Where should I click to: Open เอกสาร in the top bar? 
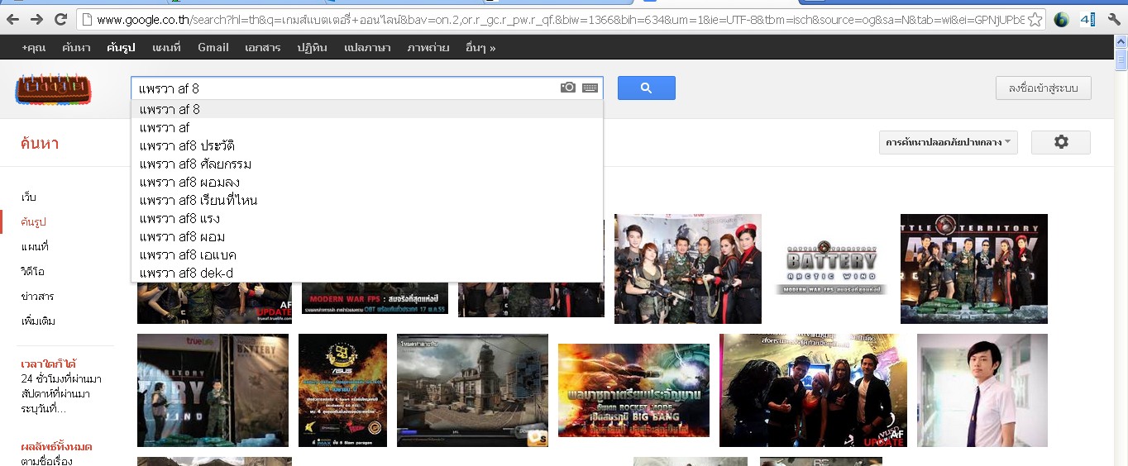(x=263, y=48)
